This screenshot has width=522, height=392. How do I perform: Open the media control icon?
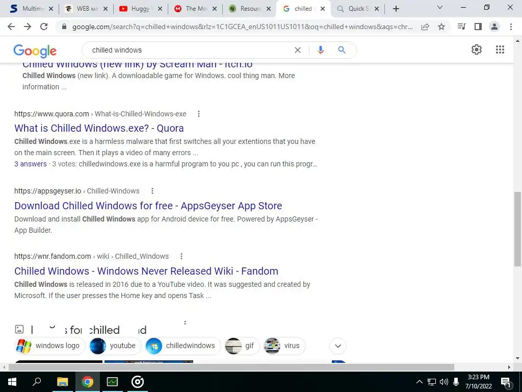[461, 27]
